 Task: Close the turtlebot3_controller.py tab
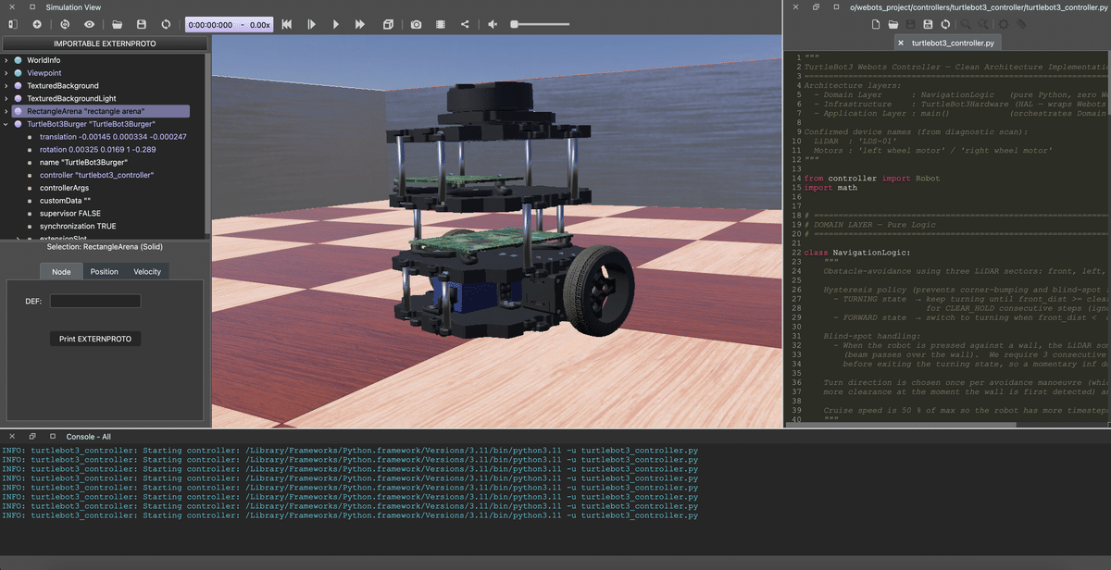(901, 43)
